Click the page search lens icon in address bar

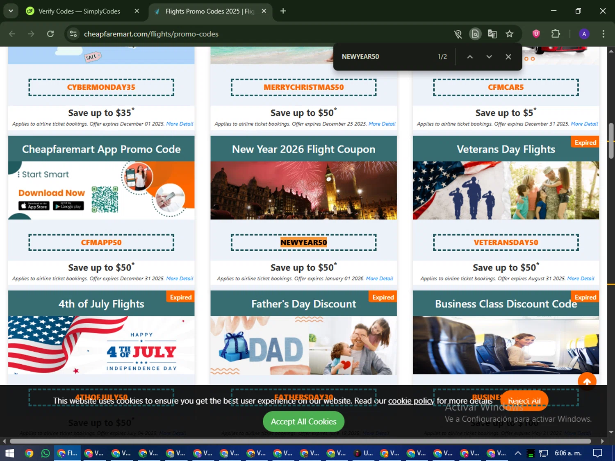(x=475, y=34)
